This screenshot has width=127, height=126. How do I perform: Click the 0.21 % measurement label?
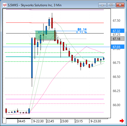coord(82,32)
